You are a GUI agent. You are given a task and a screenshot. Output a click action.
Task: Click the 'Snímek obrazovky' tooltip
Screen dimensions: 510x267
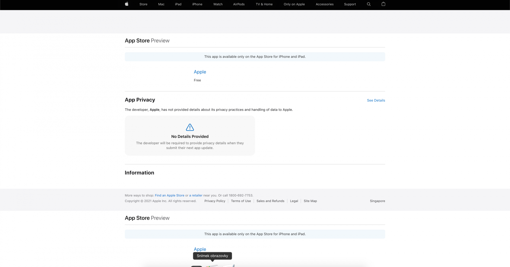click(212, 256)
